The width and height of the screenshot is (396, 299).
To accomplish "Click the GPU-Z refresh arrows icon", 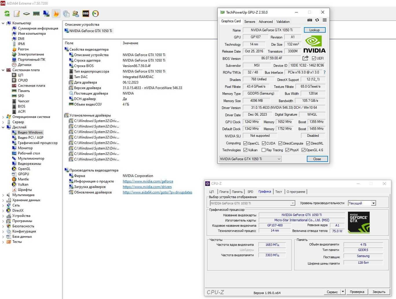I will point(317,20).
